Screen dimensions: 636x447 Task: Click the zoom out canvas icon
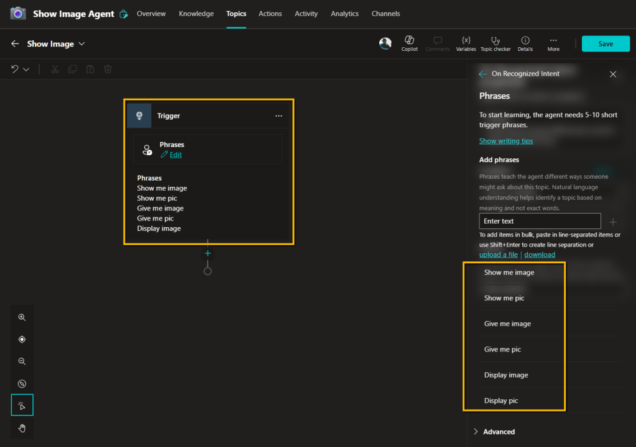tap(22, 361)
